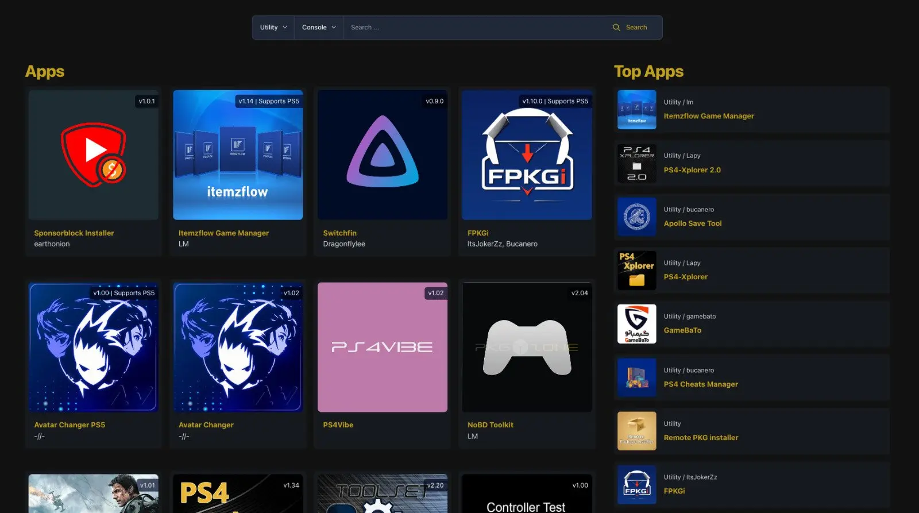
Task: Click the v2.04 version badge
Action: 580,293
